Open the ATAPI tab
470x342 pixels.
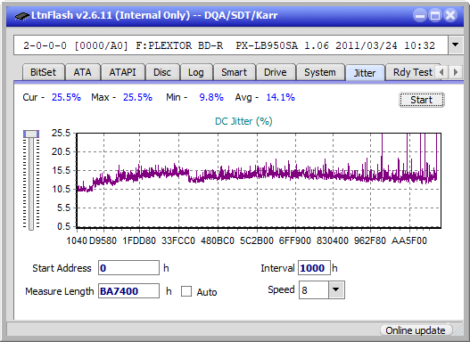coord(122,72)
